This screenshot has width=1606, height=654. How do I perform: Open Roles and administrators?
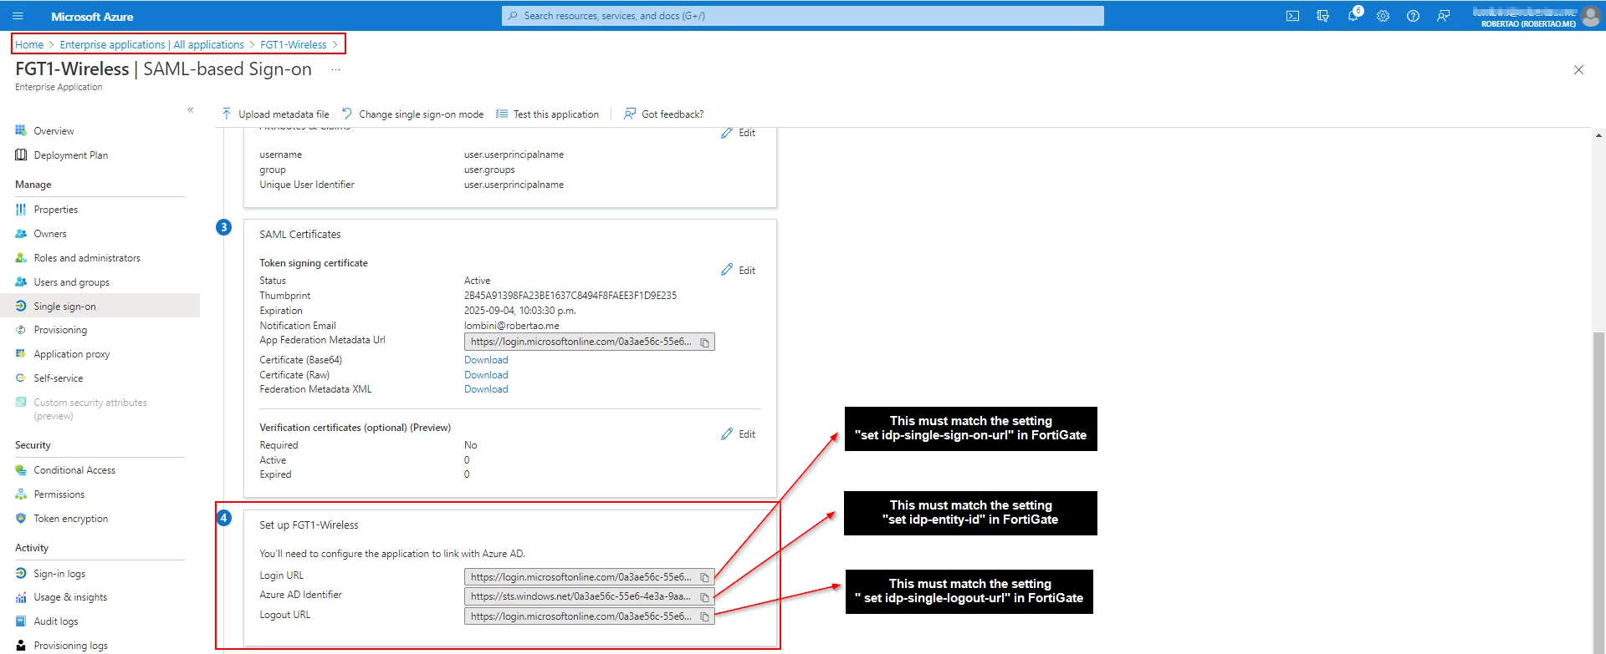(87, 258)
